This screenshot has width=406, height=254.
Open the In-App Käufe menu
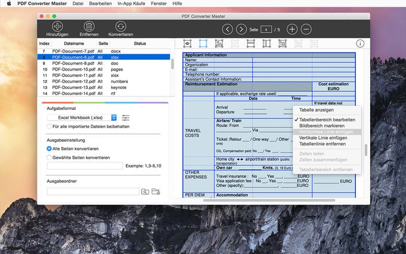tap(131, 4)
